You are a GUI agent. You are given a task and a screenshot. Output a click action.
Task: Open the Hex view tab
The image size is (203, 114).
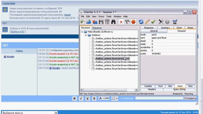170,86
